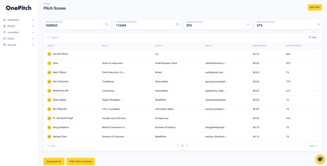Select current page 2 in pagination
This screenshot has height=166, width=327.
(182, 146)
